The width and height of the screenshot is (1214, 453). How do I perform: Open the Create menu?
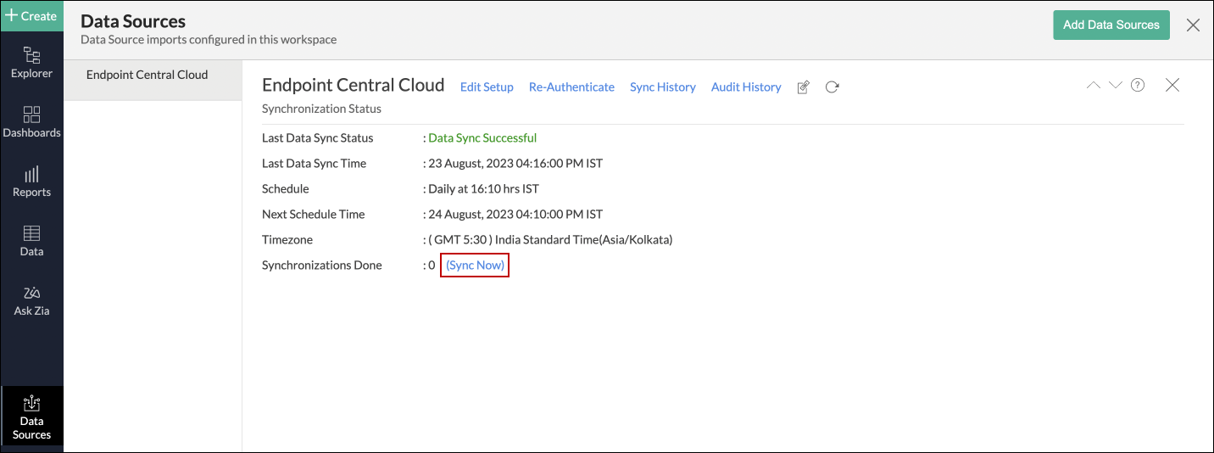[31, 16]
